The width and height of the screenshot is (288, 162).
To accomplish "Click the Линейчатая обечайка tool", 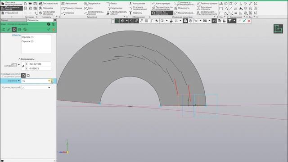I will tap(47, 13).
